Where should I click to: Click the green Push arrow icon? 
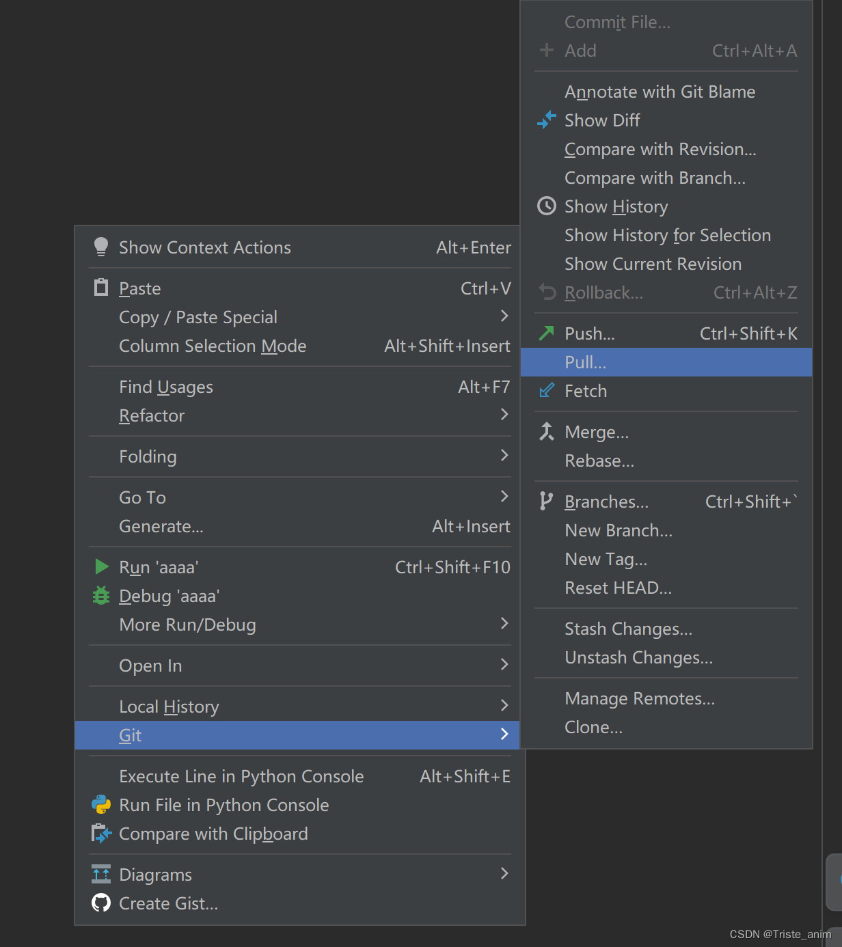(x=547, y=333)
